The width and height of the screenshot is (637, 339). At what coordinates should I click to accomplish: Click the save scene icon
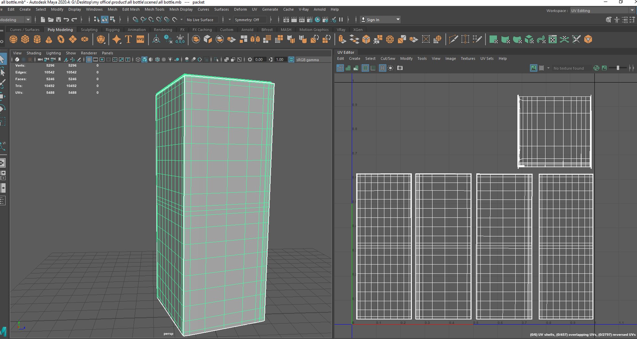point(58,20)
